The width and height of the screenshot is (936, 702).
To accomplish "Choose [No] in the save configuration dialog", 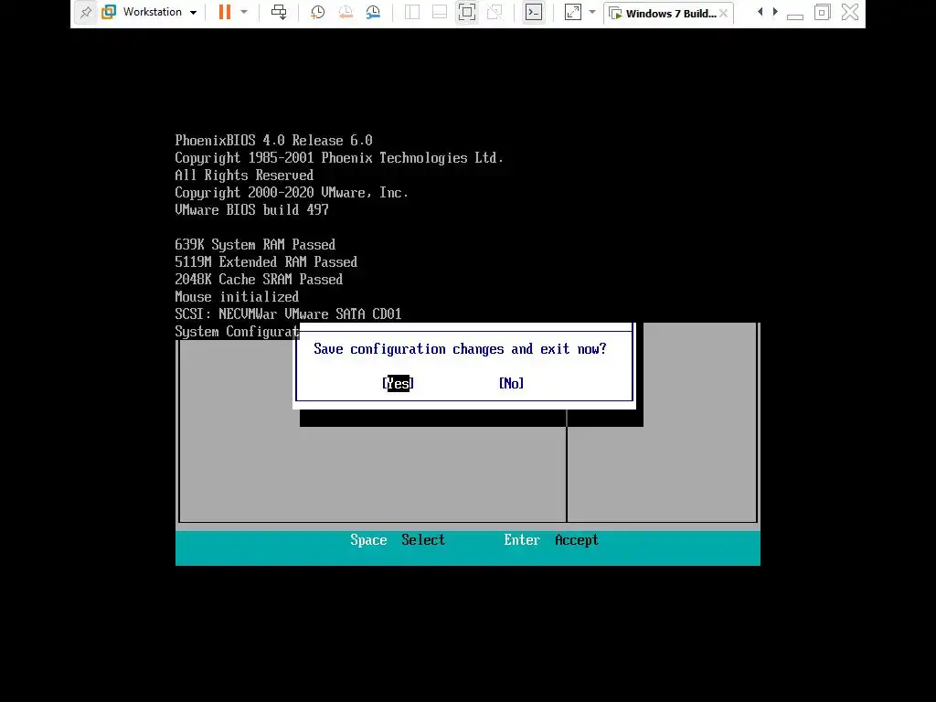I will click(512, 383).
